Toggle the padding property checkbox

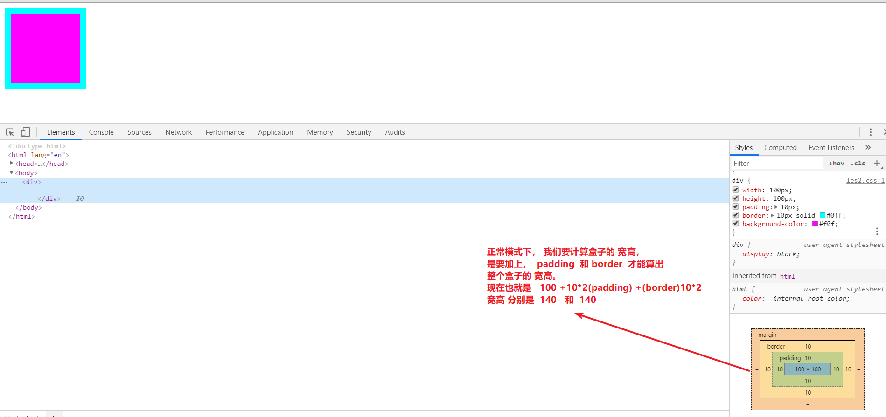pyautogui.click(x=736, y=207)
